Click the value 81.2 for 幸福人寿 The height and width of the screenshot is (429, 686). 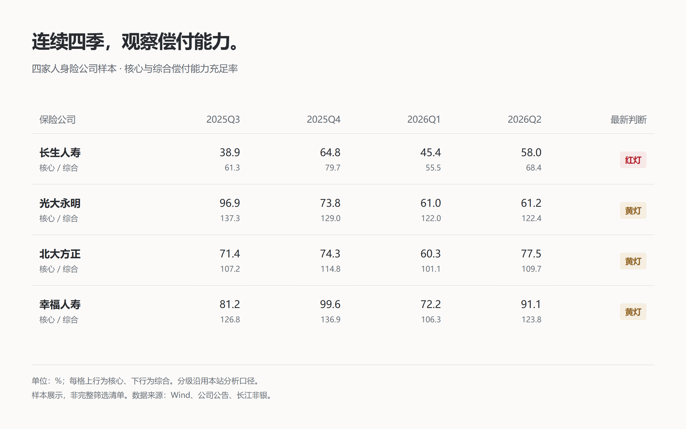pos(230,304)
